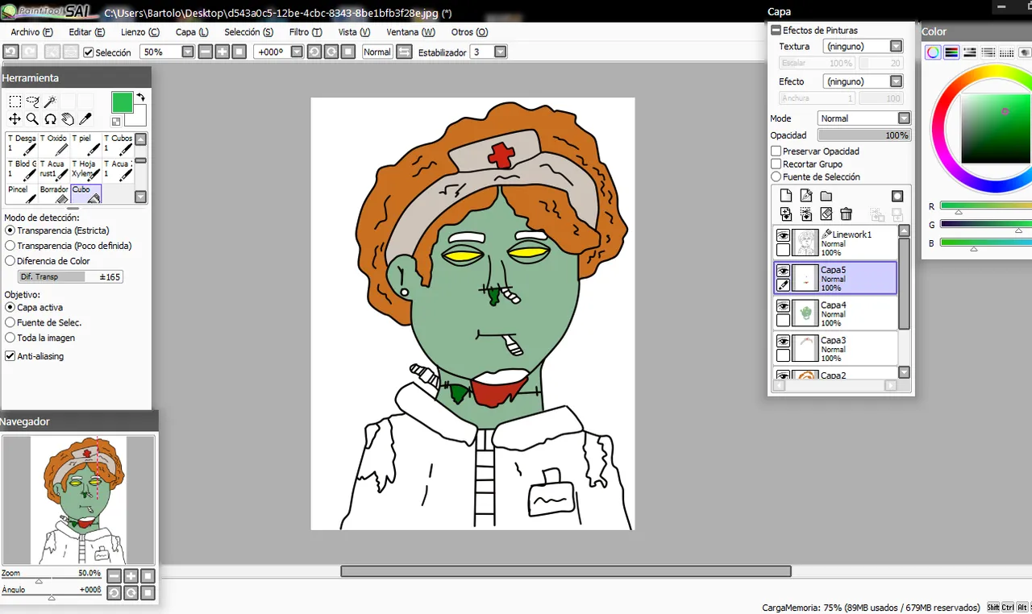Select the rotate canvas tool
The image size is (1032, 614).
pyautogui.click(x=50, y=119)
